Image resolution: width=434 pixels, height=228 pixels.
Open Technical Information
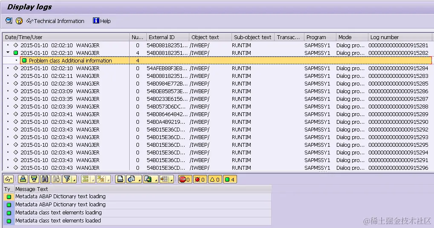point(55,21)
